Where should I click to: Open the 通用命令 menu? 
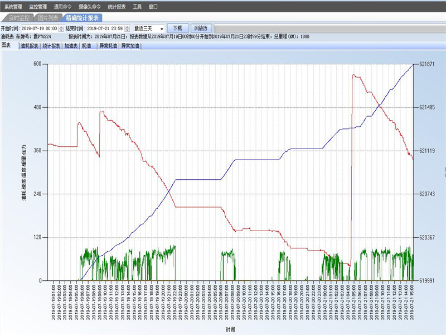(62, 7)
